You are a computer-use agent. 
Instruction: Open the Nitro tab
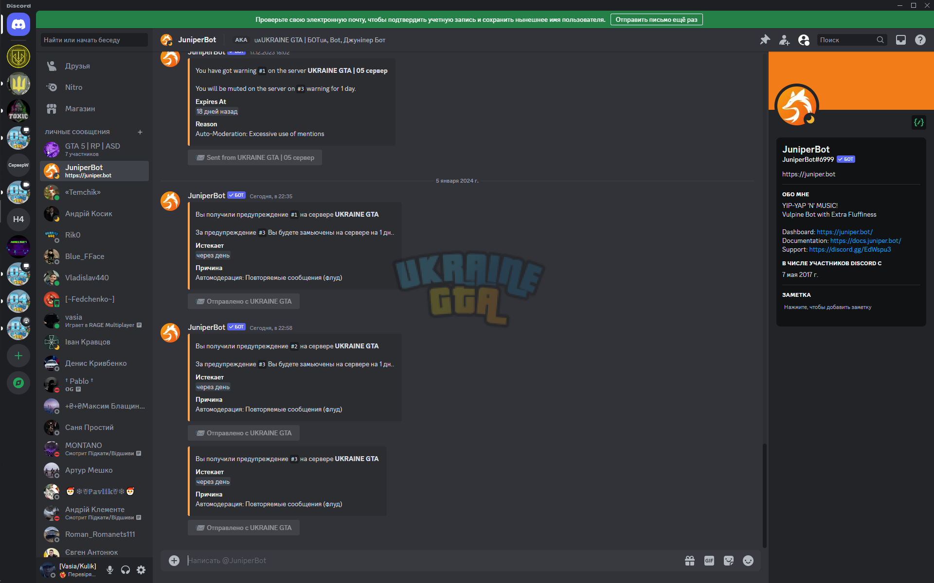pyautogui.click(x=94, y=87)
